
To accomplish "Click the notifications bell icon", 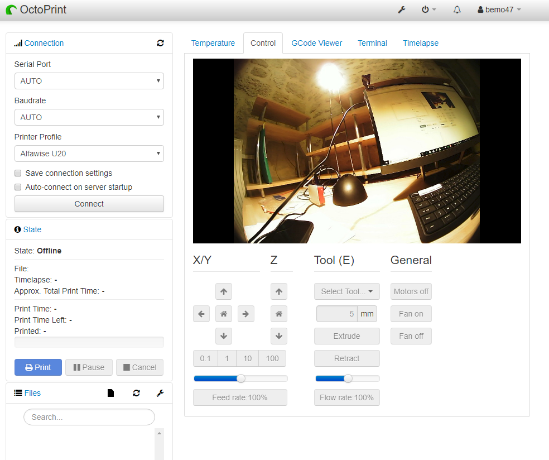I will 457,10.
